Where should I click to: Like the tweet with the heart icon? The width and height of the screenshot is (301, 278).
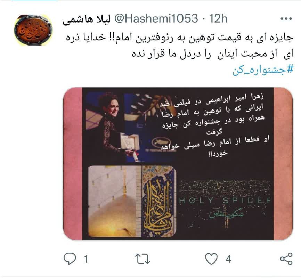211,259
